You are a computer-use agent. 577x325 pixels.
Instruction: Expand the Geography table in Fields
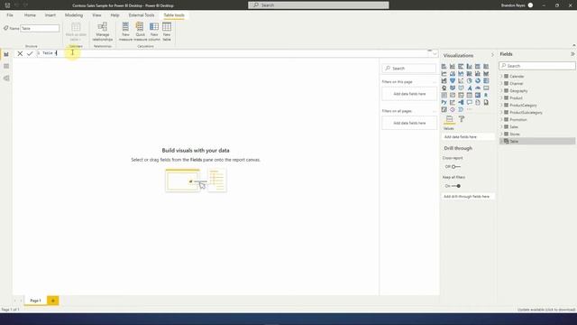pyautogui.click(x=501, y=90)
